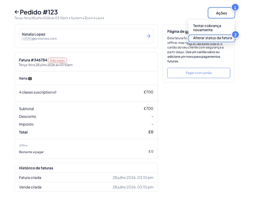This screenshot has width=260, height=200.
Task: Click the Total label
Action: [x=23, y=132]
